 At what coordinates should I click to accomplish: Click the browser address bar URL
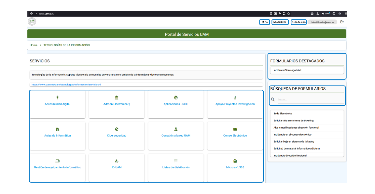click(x=47, y=14)
